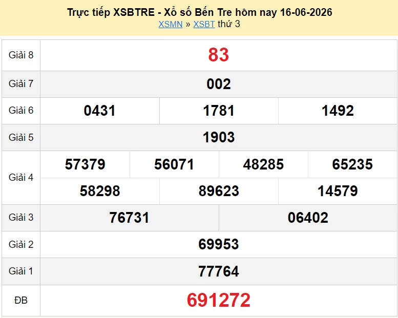Viewport: 398px width, 318px height.
Task: Select the 'Giải 6' row label
Action: pos(21,111)
